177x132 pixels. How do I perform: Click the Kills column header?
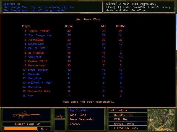click(103, 26)
